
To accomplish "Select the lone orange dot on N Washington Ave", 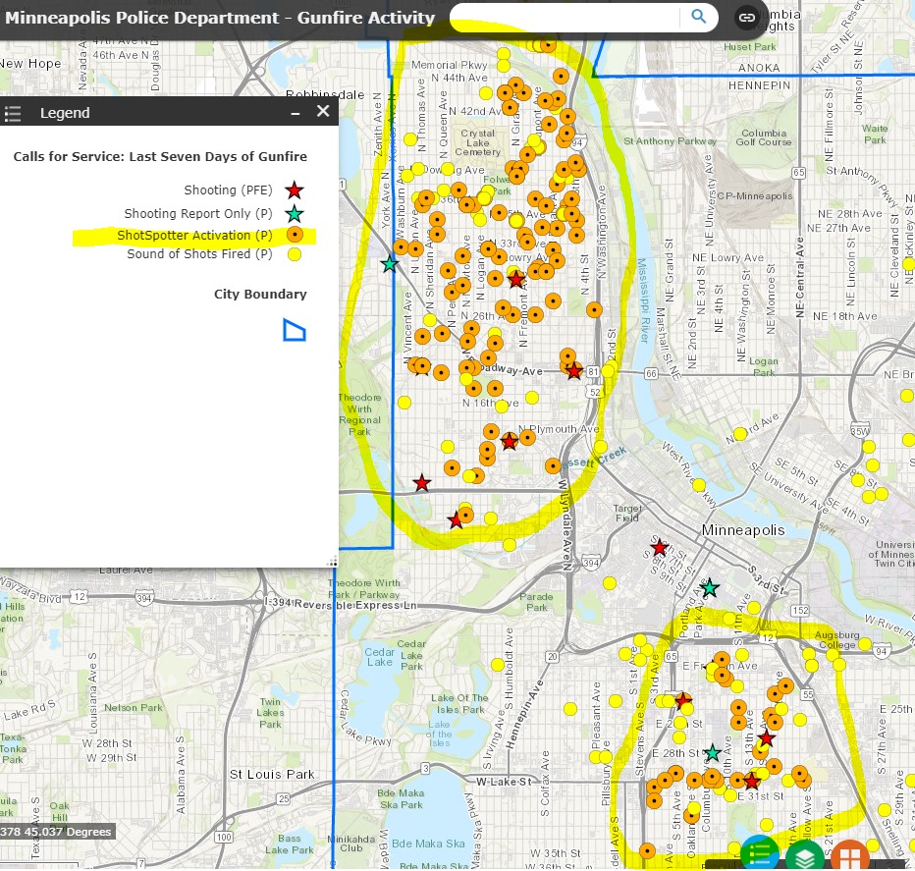I will tap(594, 310).
